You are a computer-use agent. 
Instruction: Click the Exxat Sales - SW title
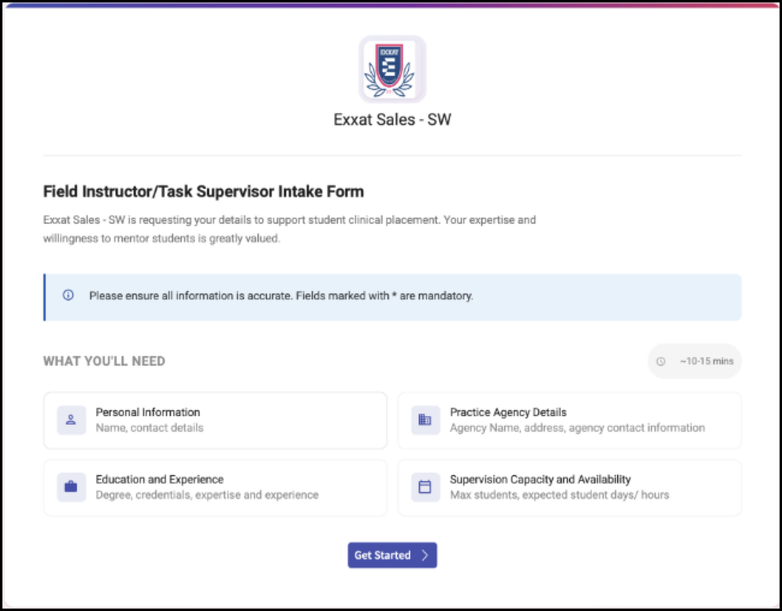pyautogui.click(x=392, y=120)
